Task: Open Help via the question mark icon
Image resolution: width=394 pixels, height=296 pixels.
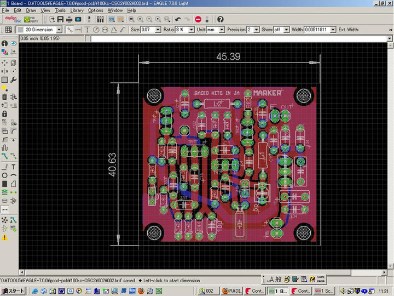Action: point(220,19)
